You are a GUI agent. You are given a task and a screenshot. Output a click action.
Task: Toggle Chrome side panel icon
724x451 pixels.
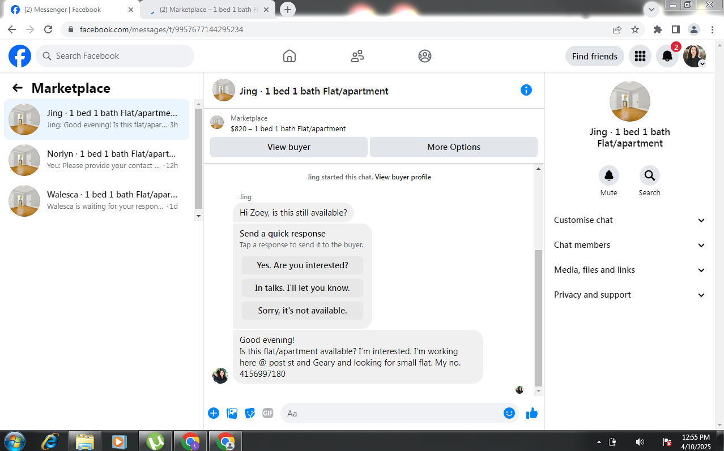(x=676, y=29)
